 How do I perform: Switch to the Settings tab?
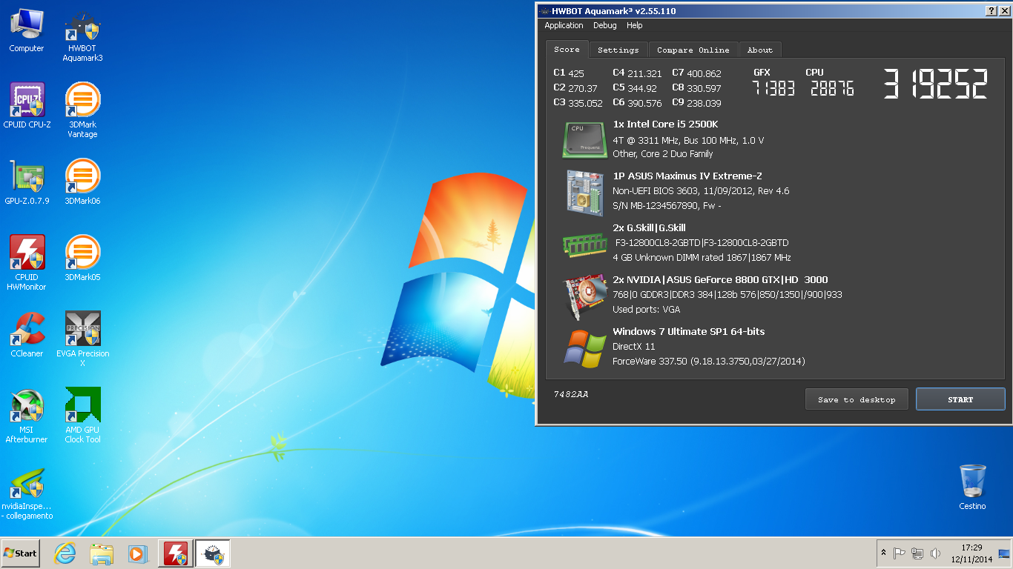[618, 50]
